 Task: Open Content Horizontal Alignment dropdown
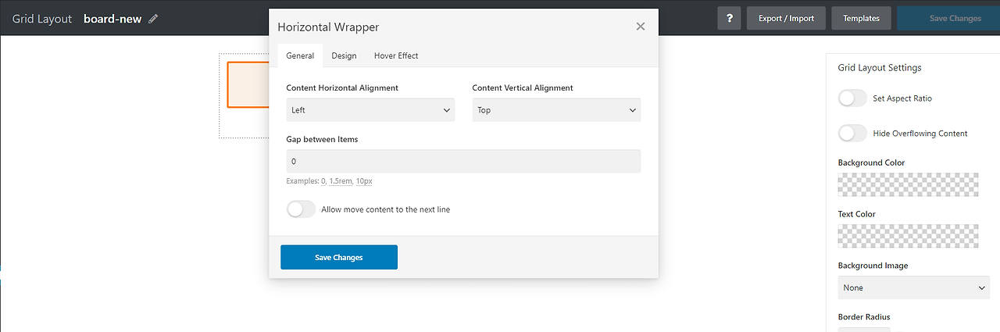pyautogui.click(x=370, y=110)
